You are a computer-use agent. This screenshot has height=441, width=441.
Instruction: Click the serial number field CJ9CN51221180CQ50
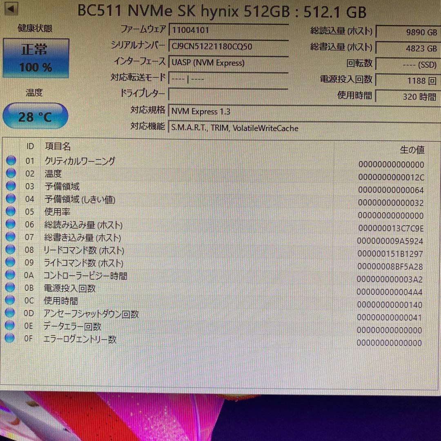(228, 46)
